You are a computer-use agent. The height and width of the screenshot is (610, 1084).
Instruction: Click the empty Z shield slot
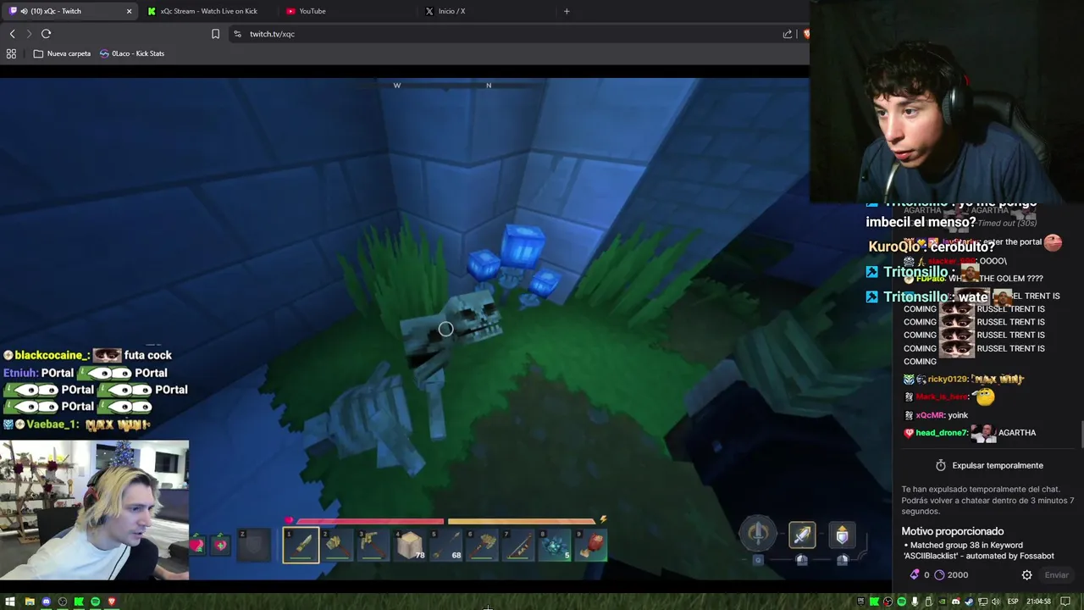[x=252, y=545]
